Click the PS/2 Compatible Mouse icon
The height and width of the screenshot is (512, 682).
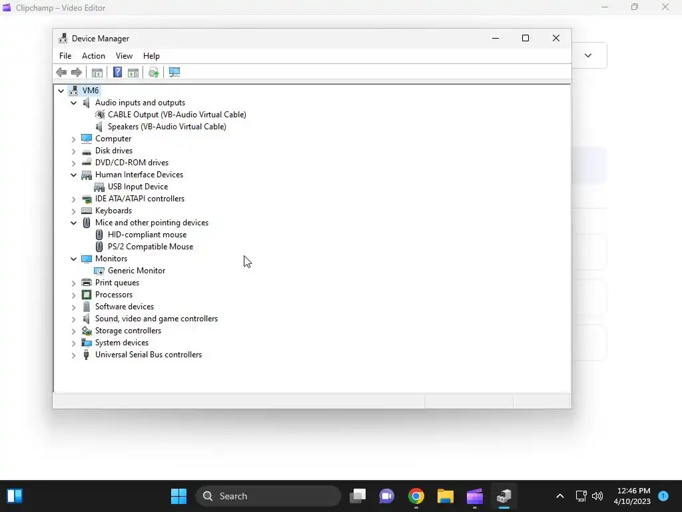click(99, 247)
